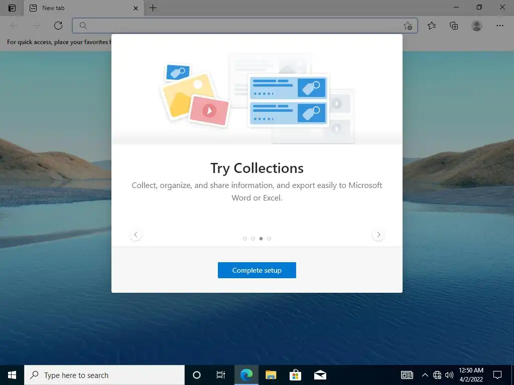Screen dimensions: 514x385
Task: Open volume speaker icon in tray
Action: pos(449,375)
